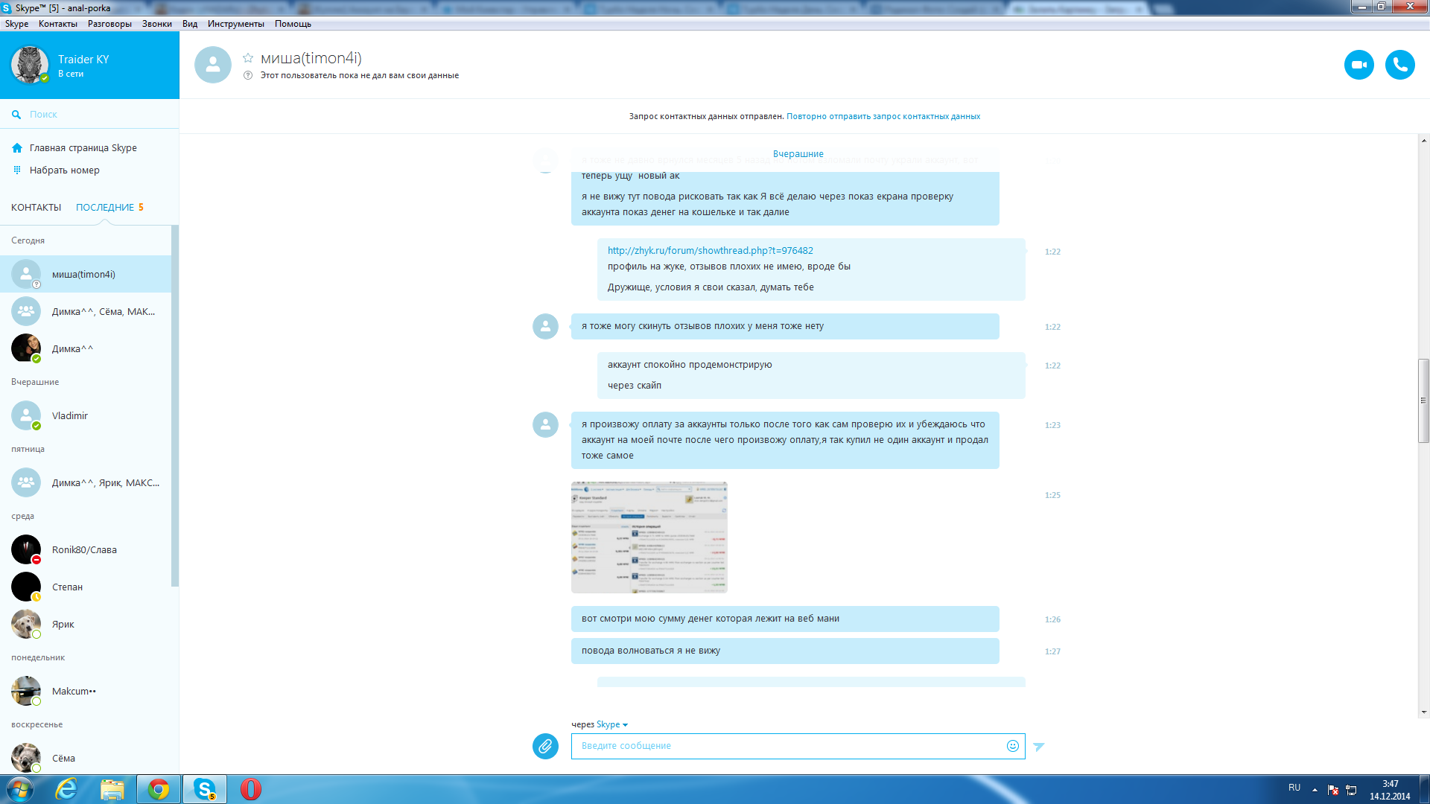Viewport: 1430px width, 804px height.
Task: Open the RU language selector in the taskbar
Action: [x=1294, y=788]
